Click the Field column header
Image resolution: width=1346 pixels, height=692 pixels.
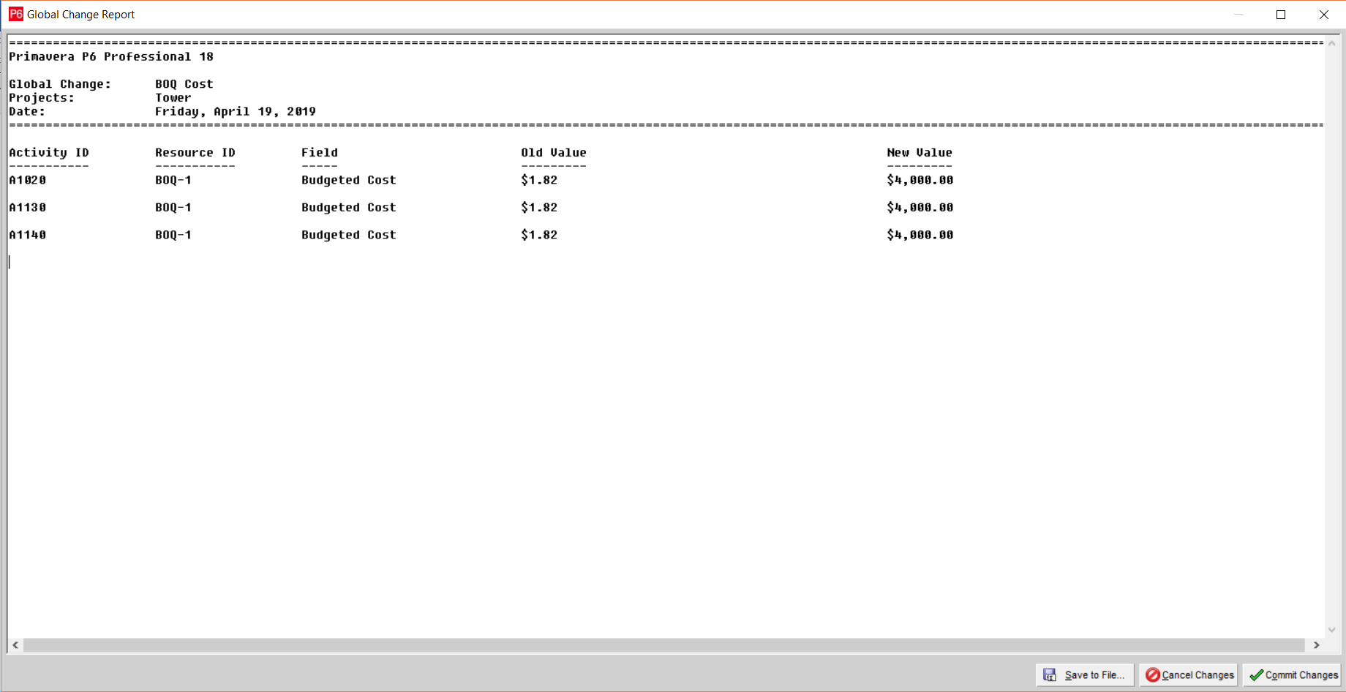(320, 153)
